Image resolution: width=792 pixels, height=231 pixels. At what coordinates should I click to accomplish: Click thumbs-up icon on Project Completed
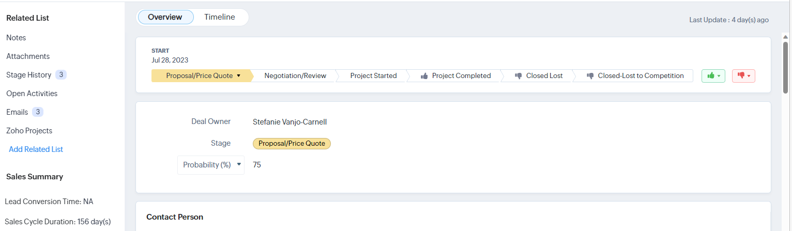tap(424, 76)
